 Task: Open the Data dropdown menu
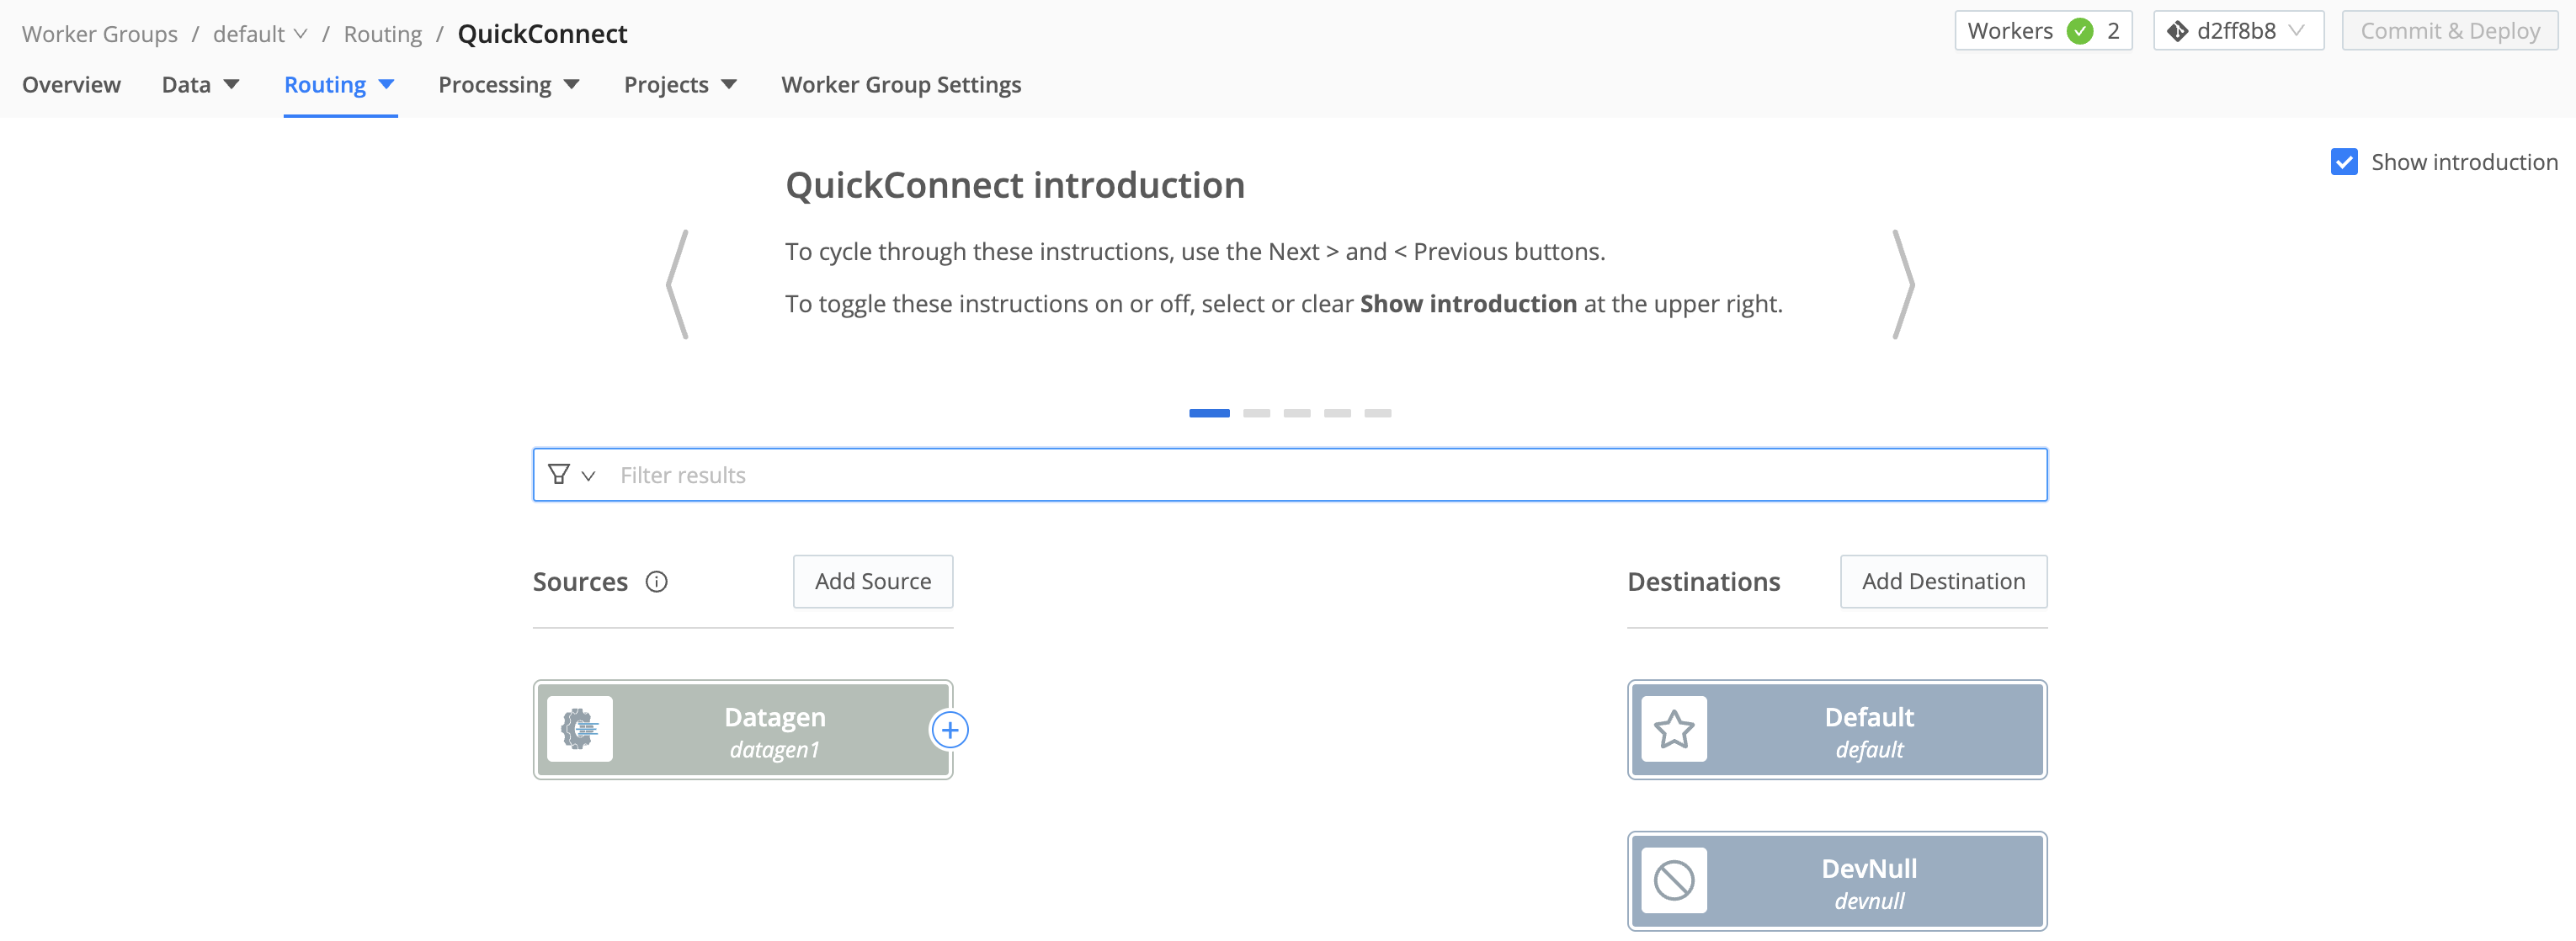pyautogui.click(x=199, y=84)
